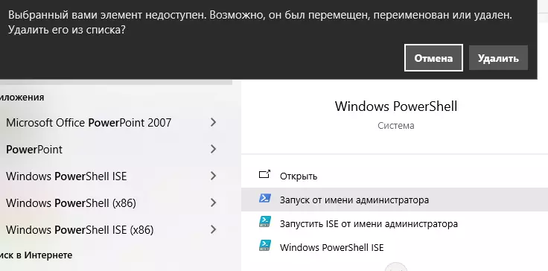
Task: Click the Открыть open-window icon
Action: (264, 174)
